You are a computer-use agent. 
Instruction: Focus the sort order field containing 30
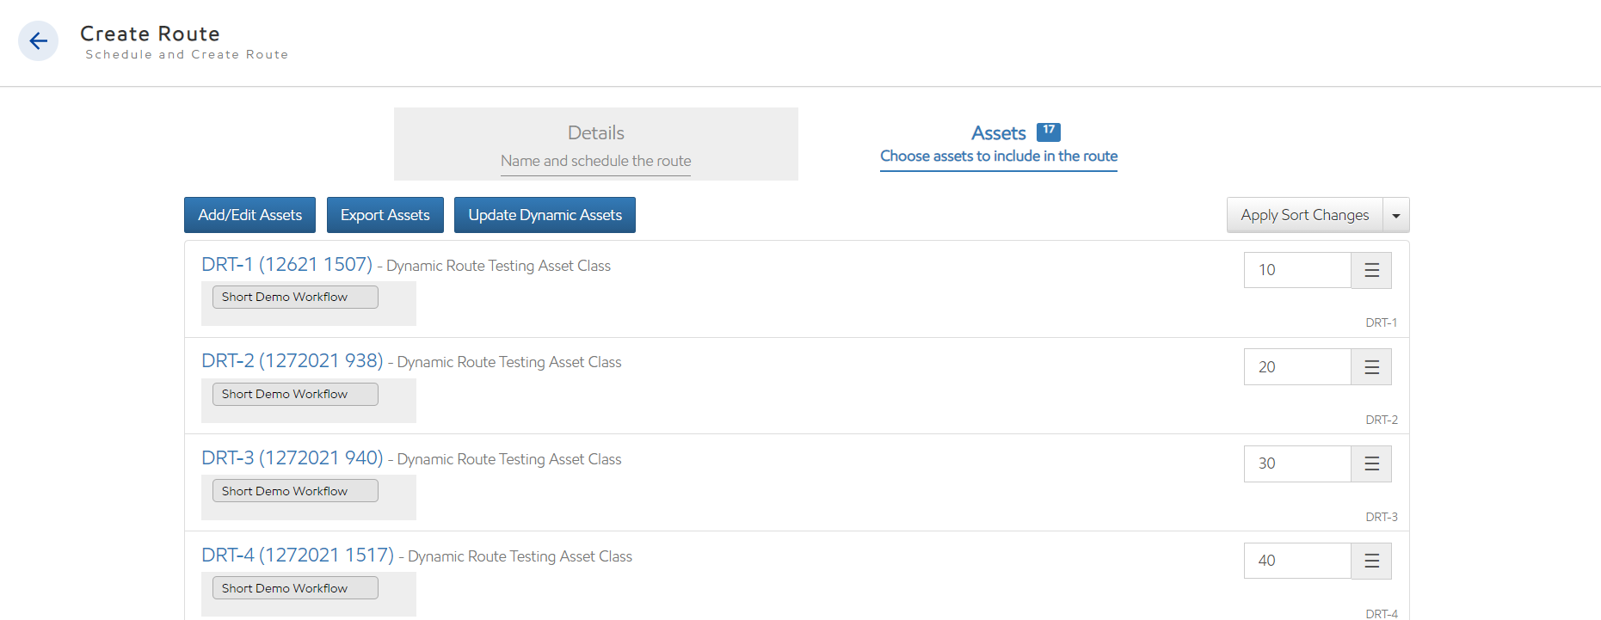click(1296, 464)
